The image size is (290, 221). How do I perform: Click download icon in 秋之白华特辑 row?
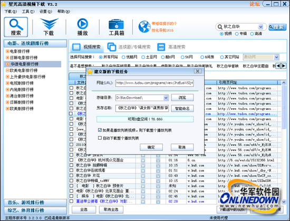click(158, 181)
